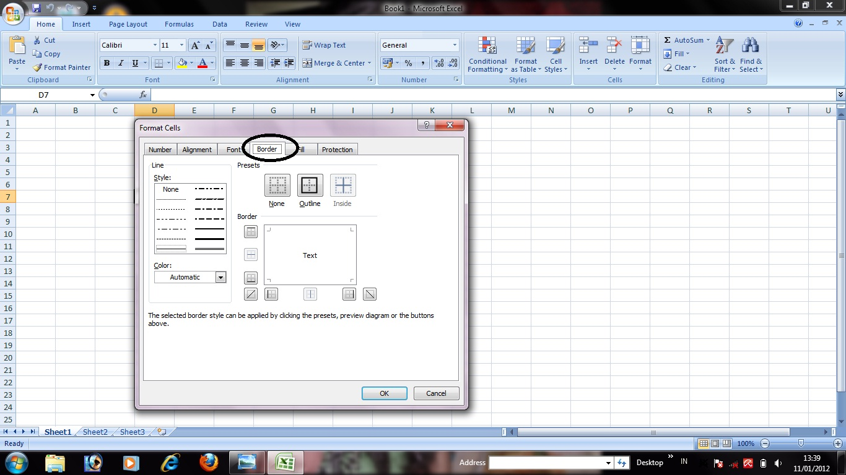The image size is (846, 475).
Task: Click OK to confirm border settings
Action: point(384,393)
